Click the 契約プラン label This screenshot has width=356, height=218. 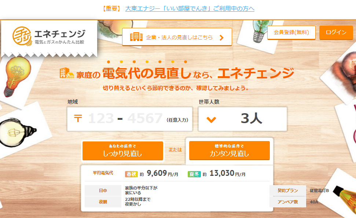point(288,191)
